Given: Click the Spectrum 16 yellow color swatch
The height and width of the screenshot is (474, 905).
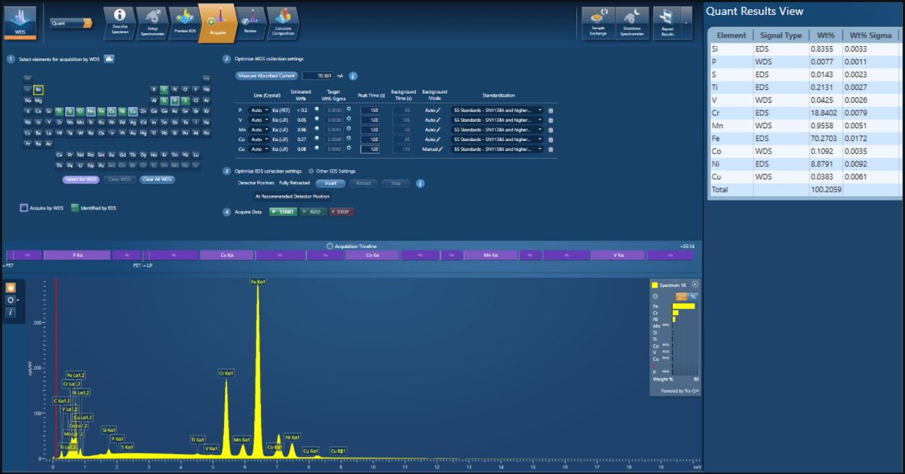Looking at the screenshot, I should (655, 285).
